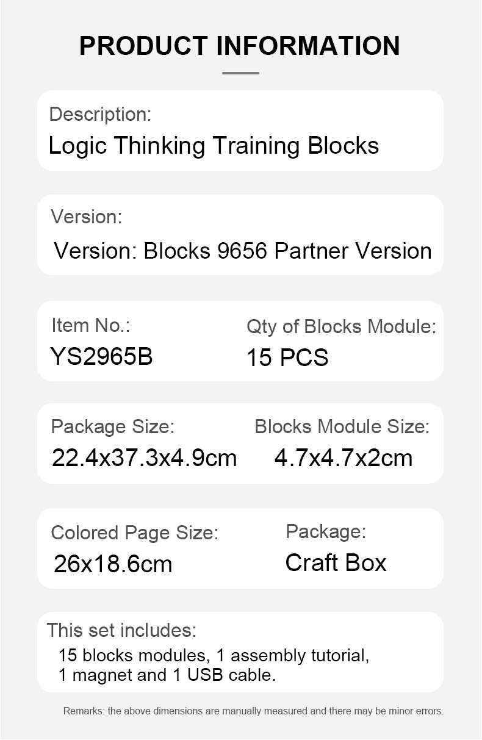Click the 22.4x37.3x4.9cm package dimensions
The width and height of the screenshot is (482, 740).
[x=144, y=458]
